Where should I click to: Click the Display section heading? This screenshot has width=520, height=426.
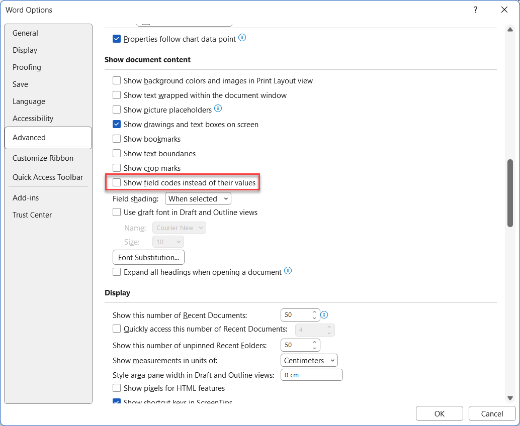(x=117, y=293)
